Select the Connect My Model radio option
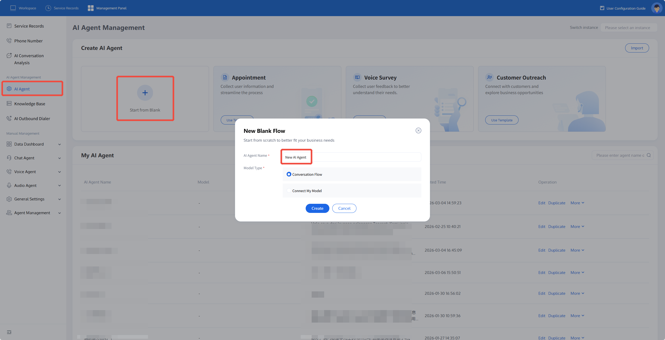665x340 pixels. [x=289, y=191]
